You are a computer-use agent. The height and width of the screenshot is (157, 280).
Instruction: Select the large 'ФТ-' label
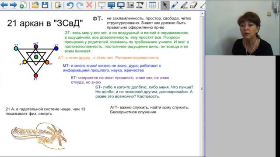point(98,18)
